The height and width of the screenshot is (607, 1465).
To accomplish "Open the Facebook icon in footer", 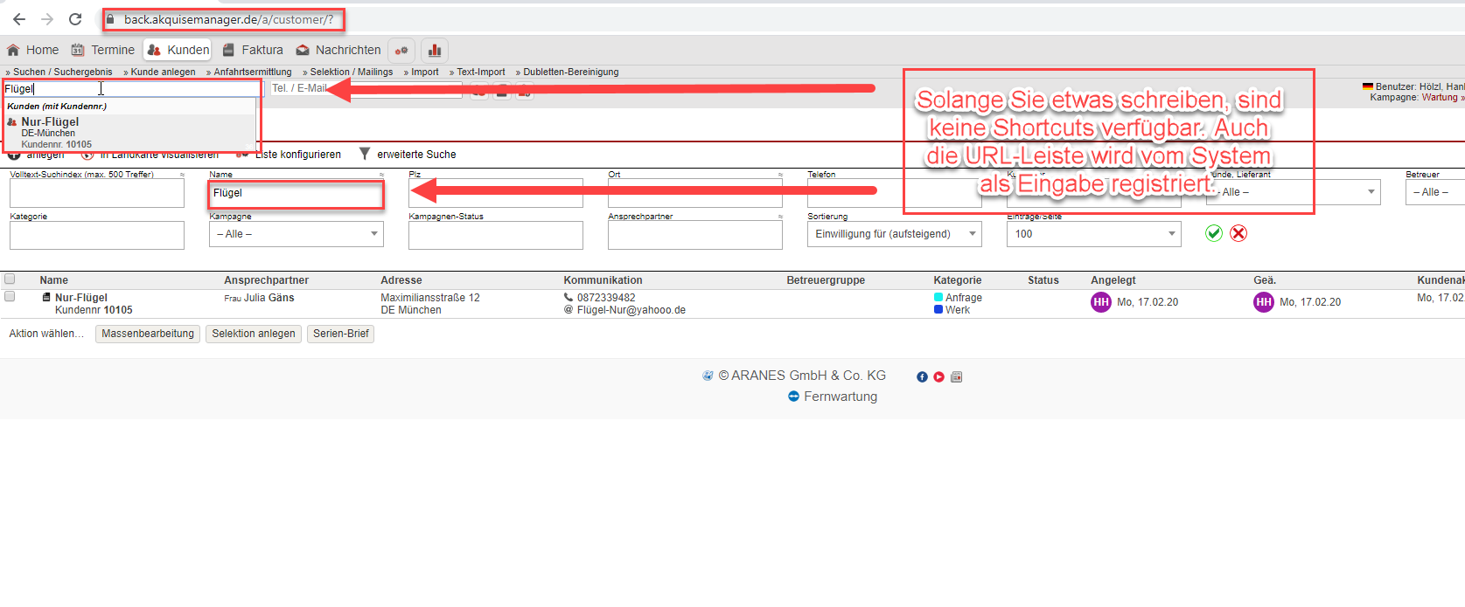I will point(922,377).
